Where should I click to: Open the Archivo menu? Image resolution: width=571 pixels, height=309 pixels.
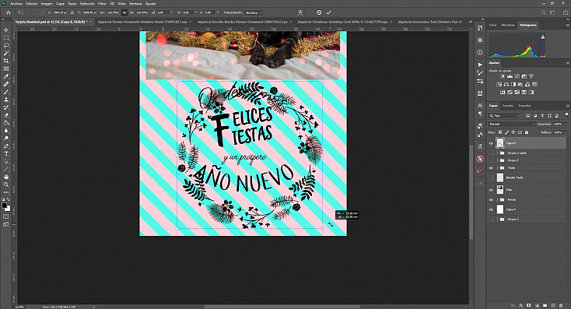point(16,4)
